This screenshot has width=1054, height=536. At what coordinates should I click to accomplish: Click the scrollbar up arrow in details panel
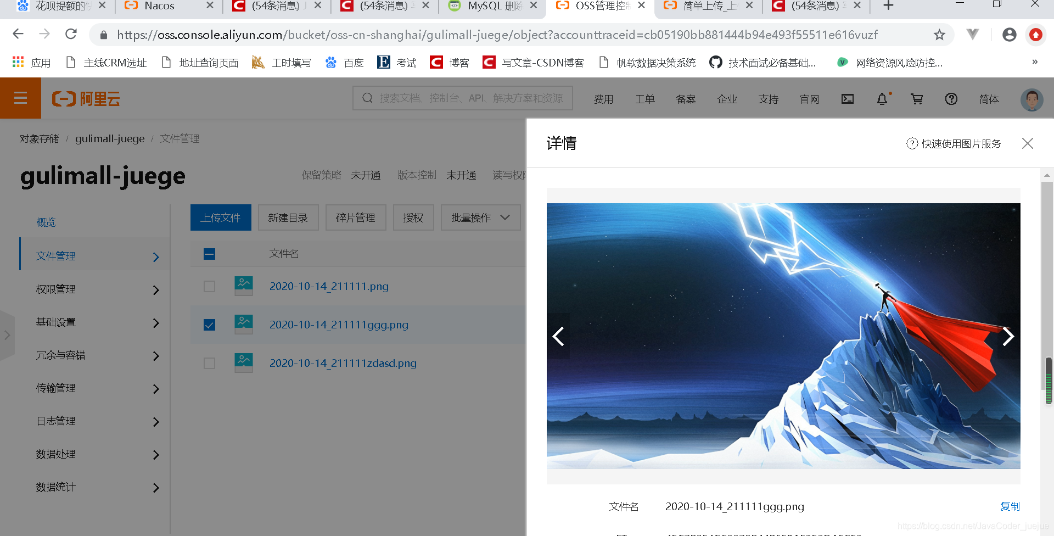click(1047, 175)
